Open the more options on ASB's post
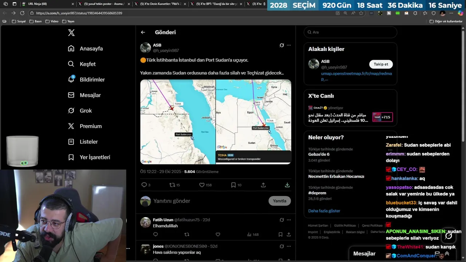 (289, 45)
